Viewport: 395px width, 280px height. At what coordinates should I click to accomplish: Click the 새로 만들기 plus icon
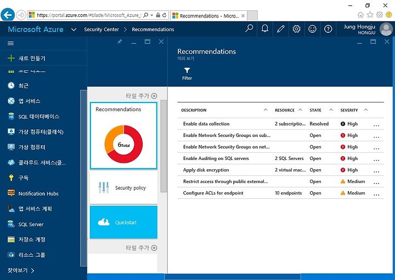point(11,58)
